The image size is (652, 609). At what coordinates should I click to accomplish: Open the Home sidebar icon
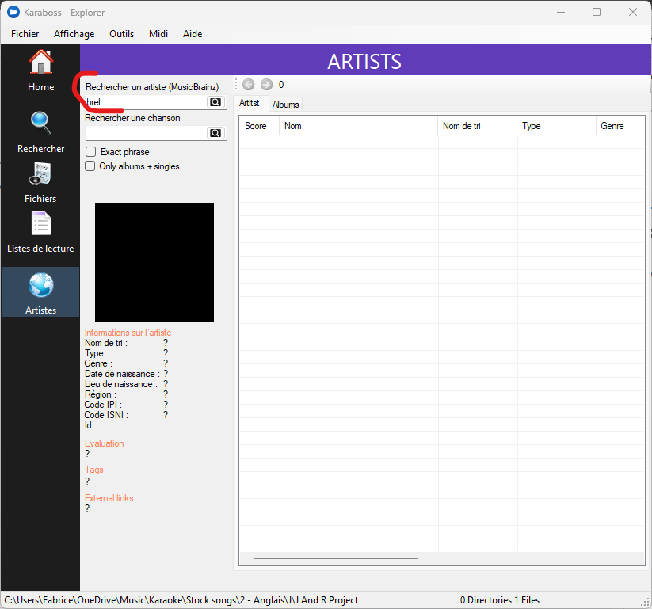(x=40, y=62)
